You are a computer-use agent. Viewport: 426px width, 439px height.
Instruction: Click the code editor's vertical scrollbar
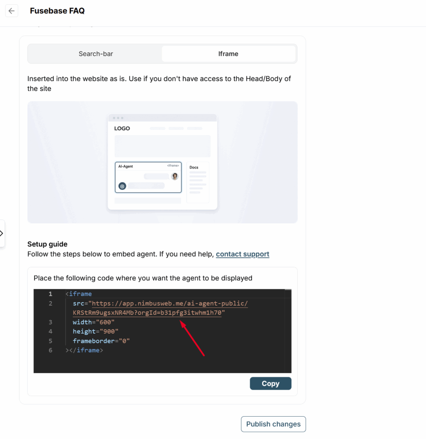tap(288, 330)
